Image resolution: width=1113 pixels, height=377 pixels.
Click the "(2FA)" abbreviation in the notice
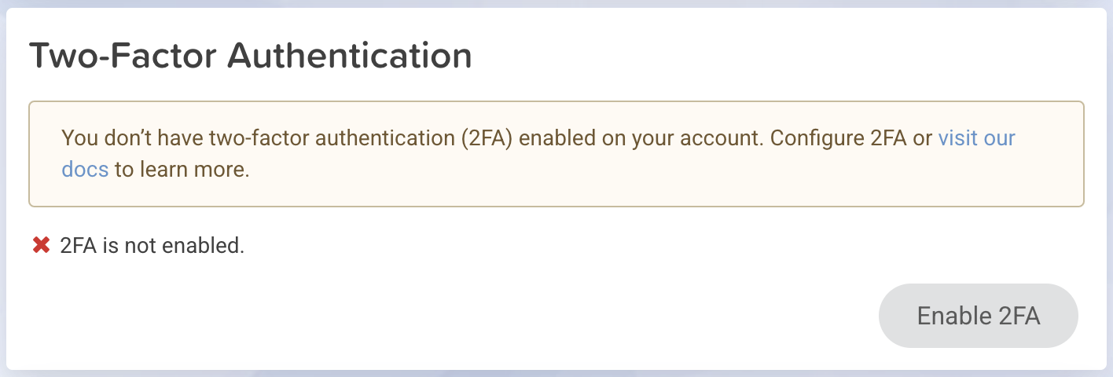point(485,138)
